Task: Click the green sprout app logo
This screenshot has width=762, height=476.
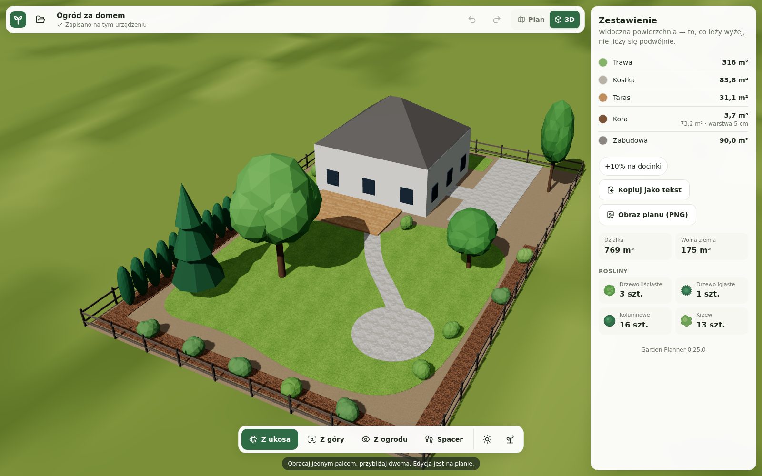Action: [x=18, y=20]
